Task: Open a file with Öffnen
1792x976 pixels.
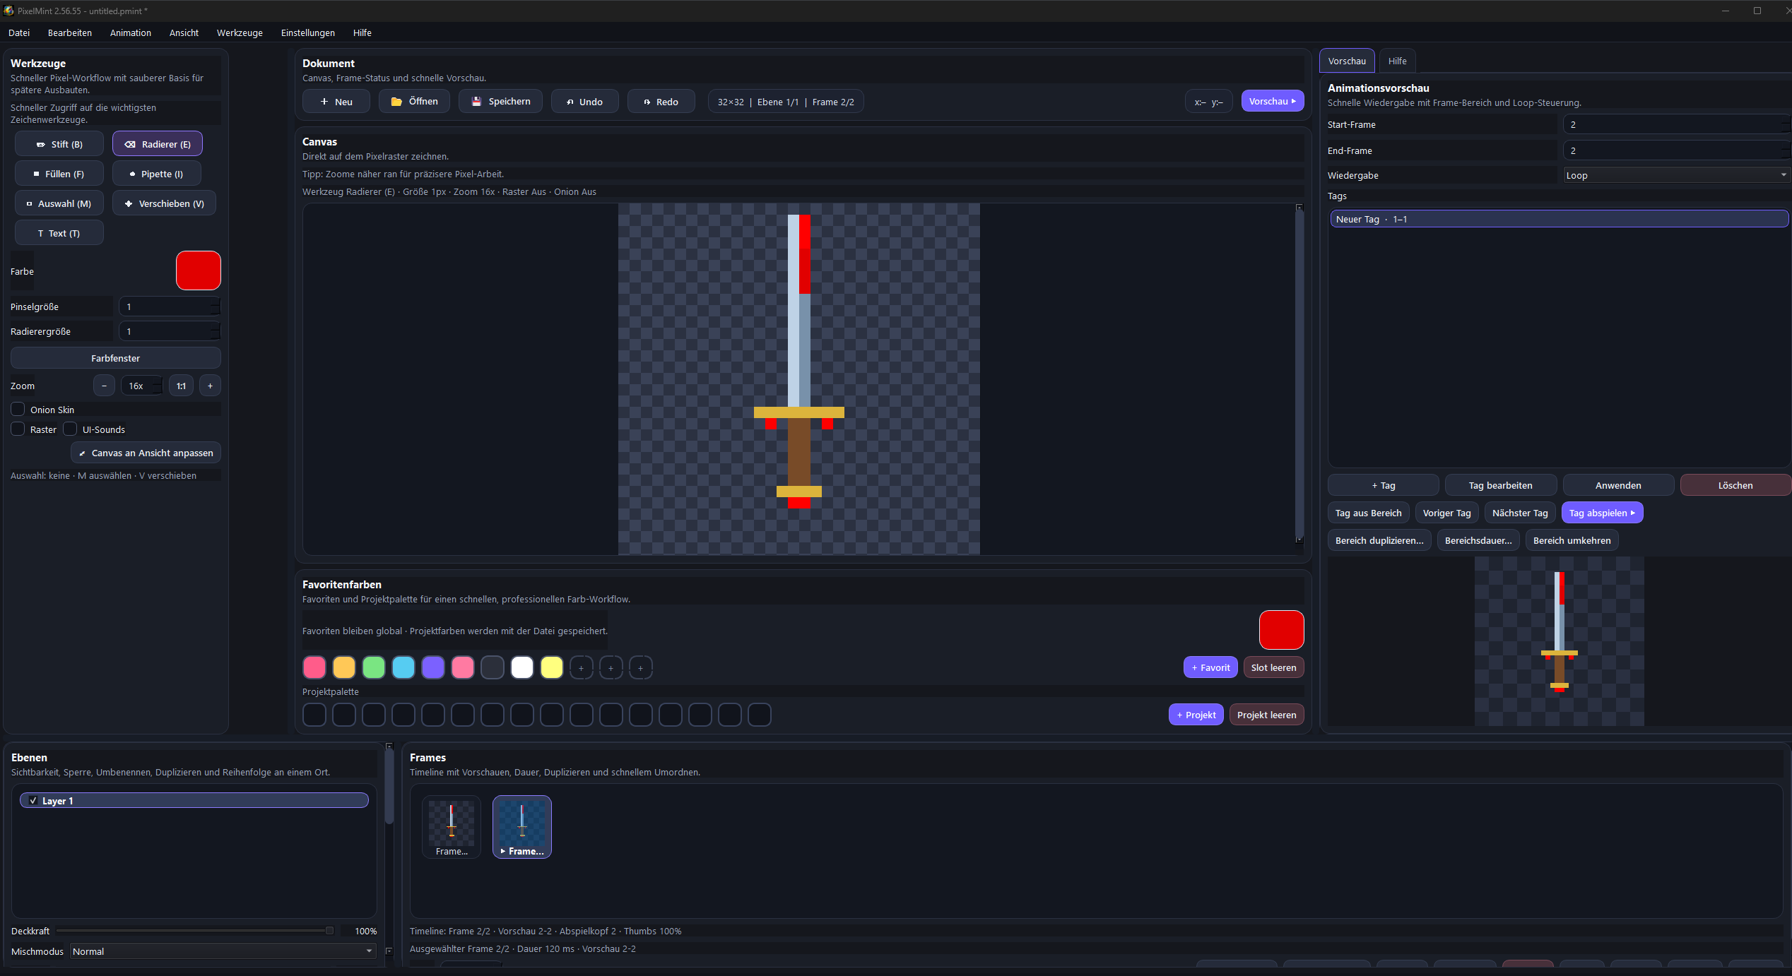Action: [414, 102]
